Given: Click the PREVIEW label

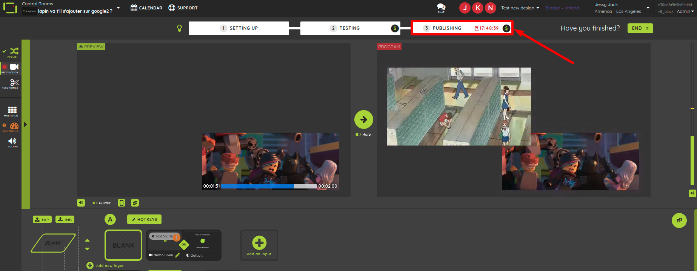Looking at the screenshot, I should pos(91,47).
